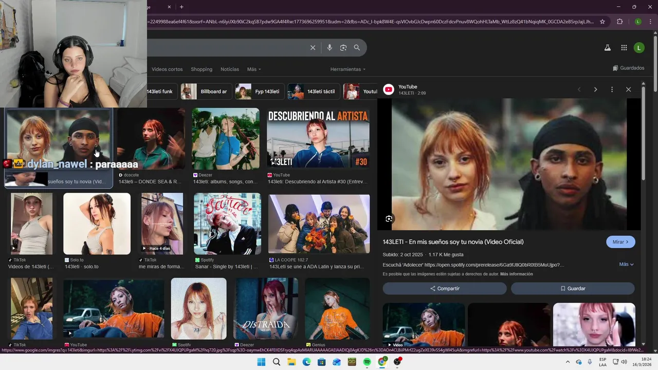Open Chrome three-dot menu
The image size is (658, 370).
click(x=650, y=22)
